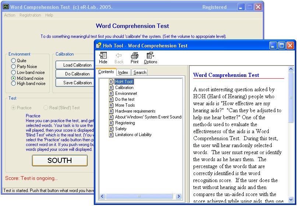Click the page icon beside About Windows' System Event
This screenshot has height=206, width=297.
(111, 117)
